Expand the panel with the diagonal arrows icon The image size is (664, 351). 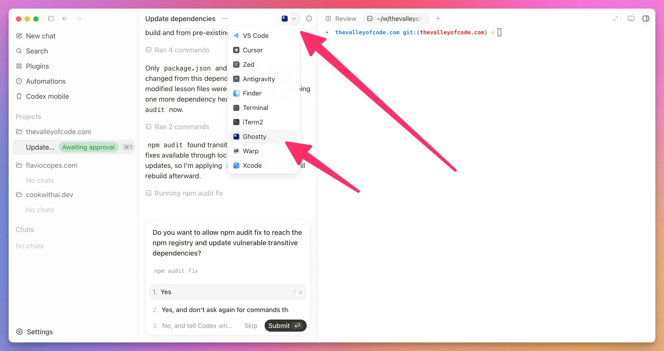point(616,19)
